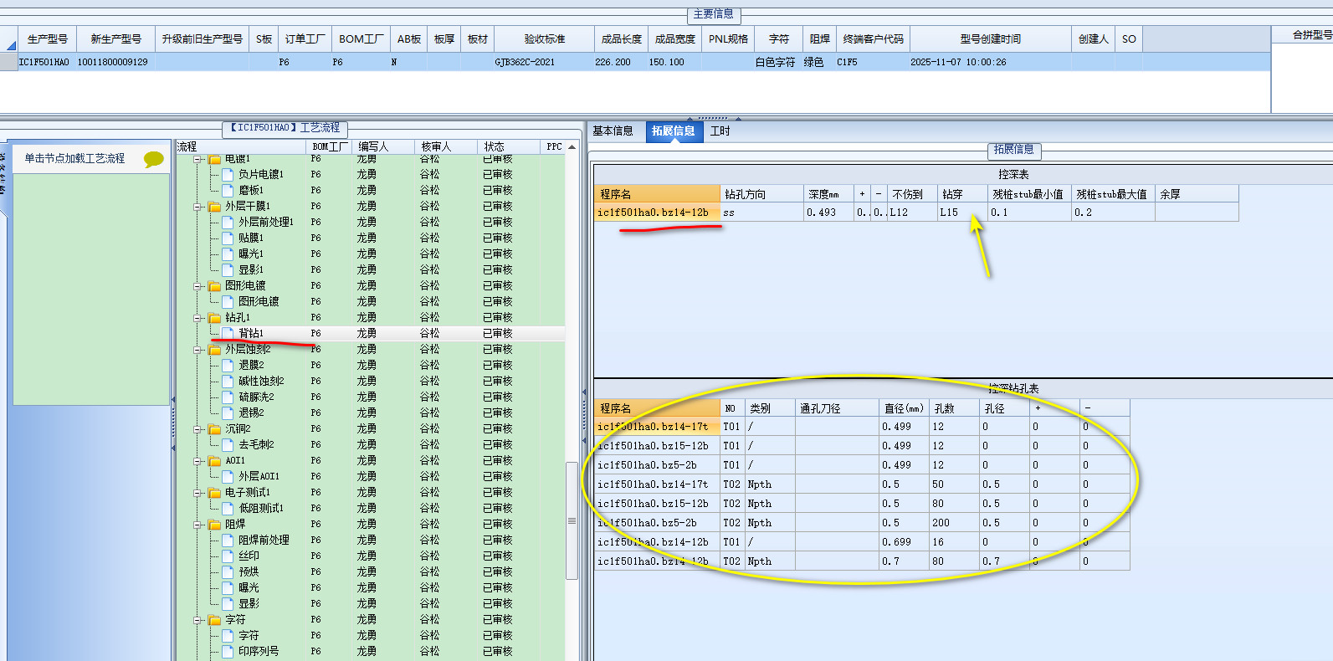Click the folder icon of 电子测试1
Screen dimensions: 1333x661
click(x=215, y=493)
